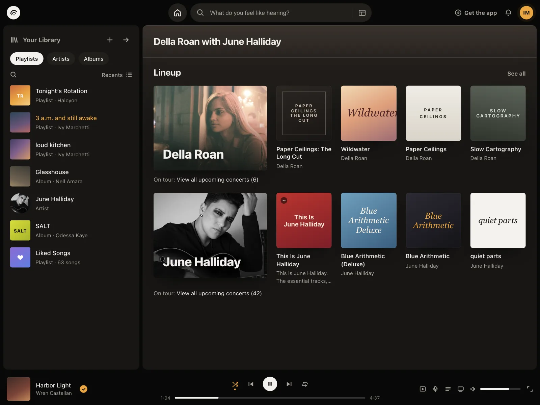540x405 pixels.
Task: Click the Blue Arithmetic (Deluxe) title text
Action: [363, 260]
